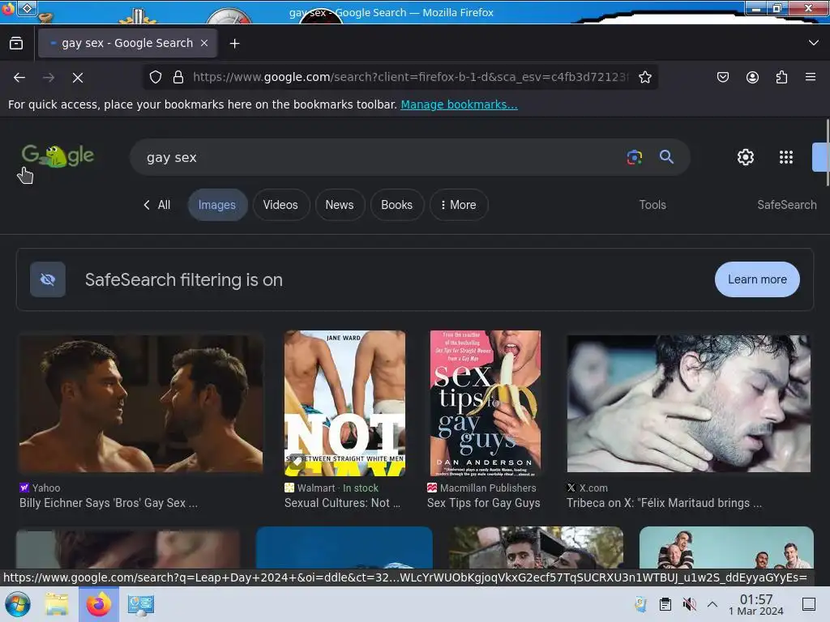The width and height of the screenshot is (830, 622).
Task: Switch to the Books search tab
Action: [x=396, y=205]
